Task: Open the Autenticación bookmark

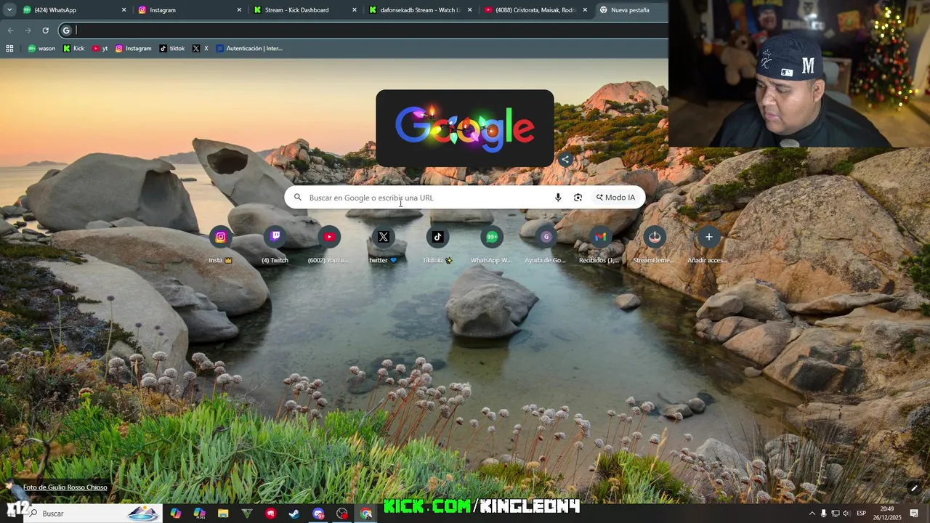Action: point(249,49)
